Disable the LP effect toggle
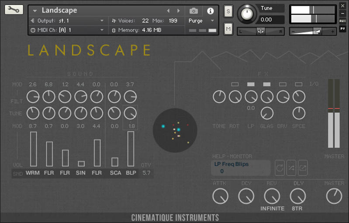 [251, 84]
